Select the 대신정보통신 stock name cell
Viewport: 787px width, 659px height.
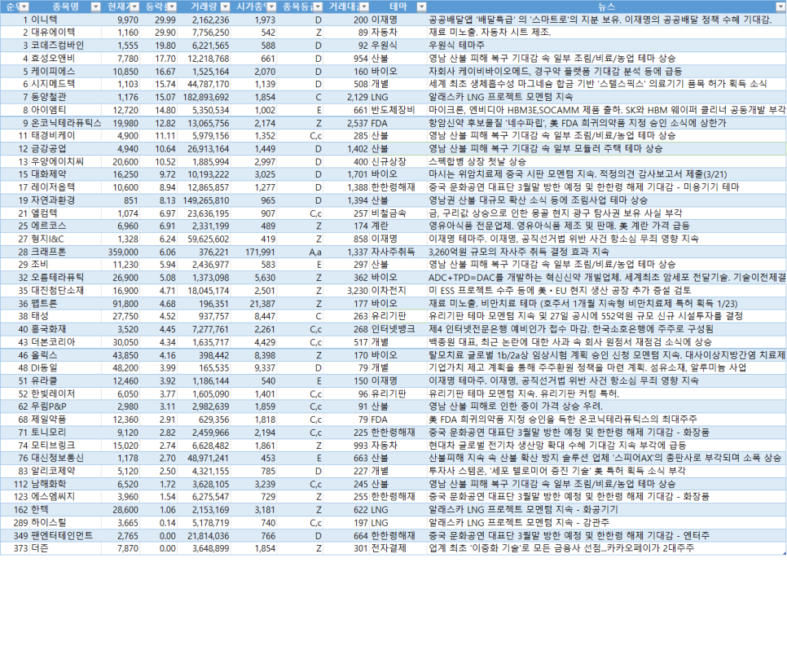point(65,459)
